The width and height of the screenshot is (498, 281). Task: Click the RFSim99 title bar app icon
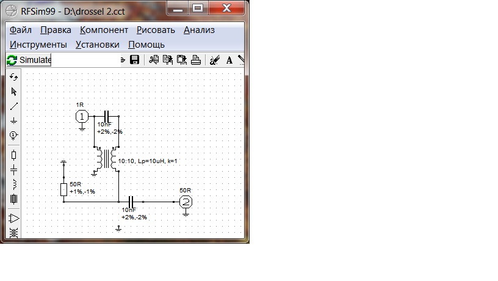coord(12,11)
